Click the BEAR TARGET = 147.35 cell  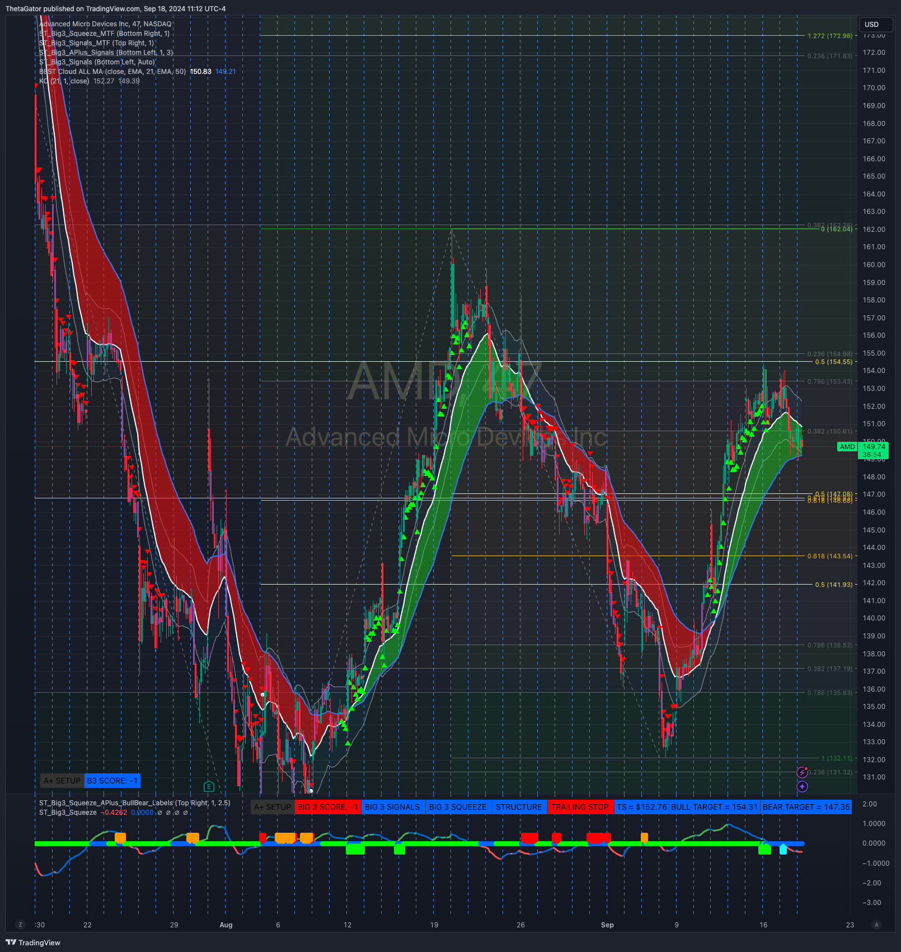pos(806,807)
